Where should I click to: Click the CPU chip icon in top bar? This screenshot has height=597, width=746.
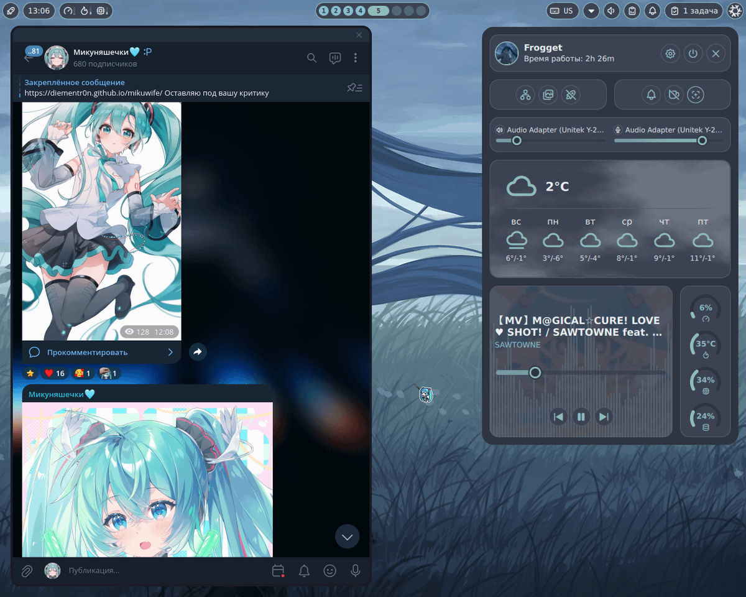[101, 11]
